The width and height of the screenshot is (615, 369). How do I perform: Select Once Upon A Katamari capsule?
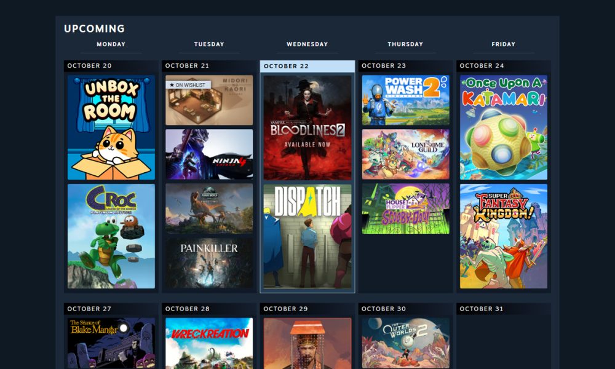pos(504,127)
